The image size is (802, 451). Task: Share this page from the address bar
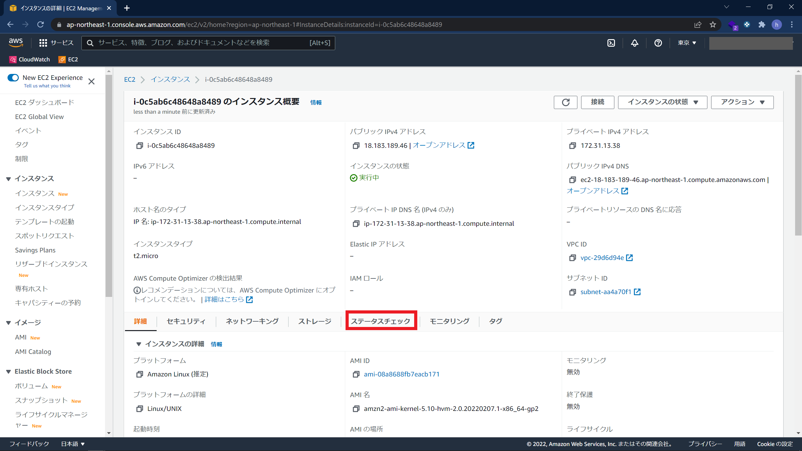click(698, 24)
